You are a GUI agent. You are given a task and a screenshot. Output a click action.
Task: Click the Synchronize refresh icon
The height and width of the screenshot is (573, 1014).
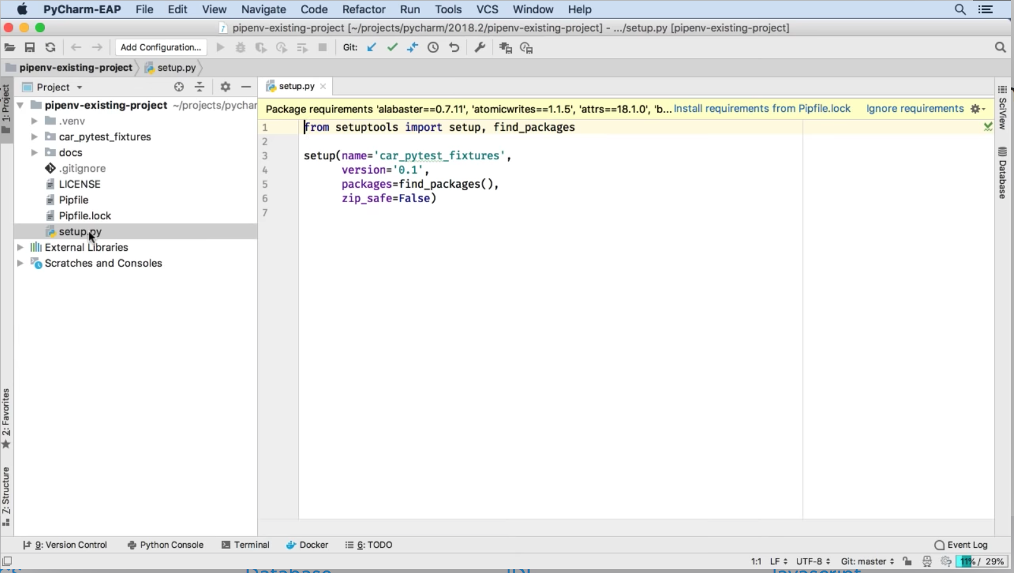coord(51,47)
